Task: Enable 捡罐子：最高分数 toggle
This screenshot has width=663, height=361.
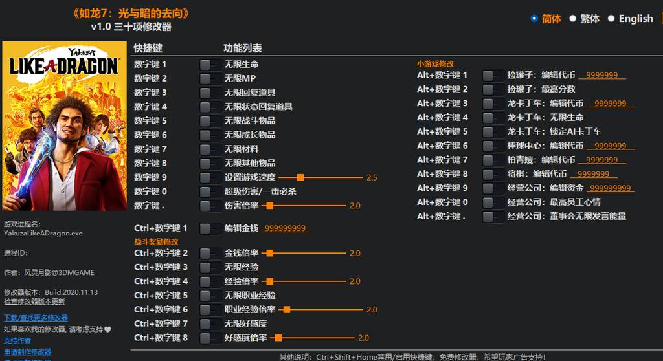Action: 493,89
